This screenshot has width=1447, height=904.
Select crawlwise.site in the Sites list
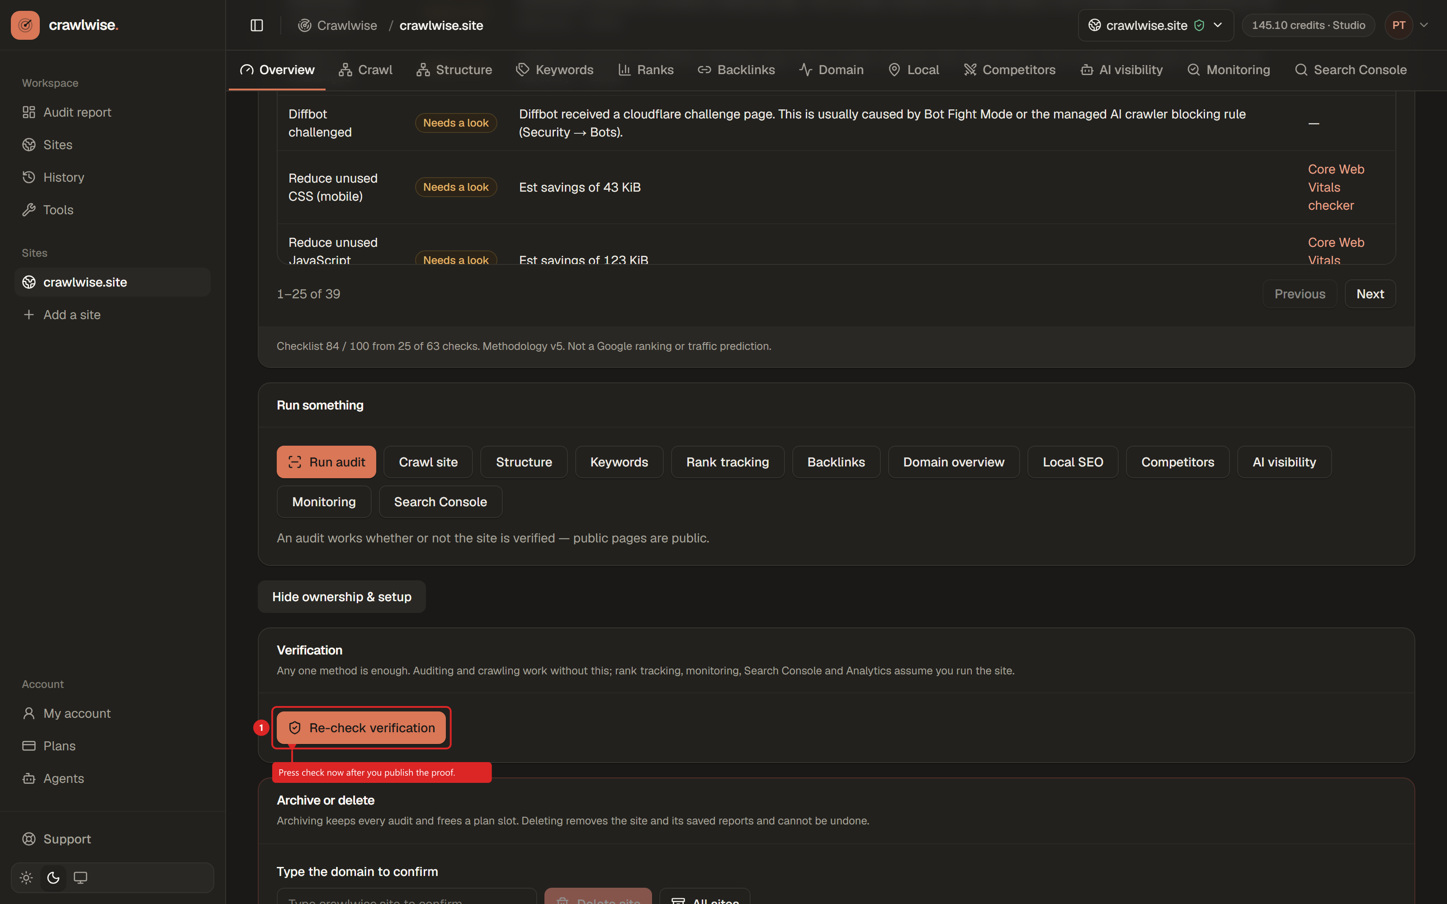click(113, 282)
